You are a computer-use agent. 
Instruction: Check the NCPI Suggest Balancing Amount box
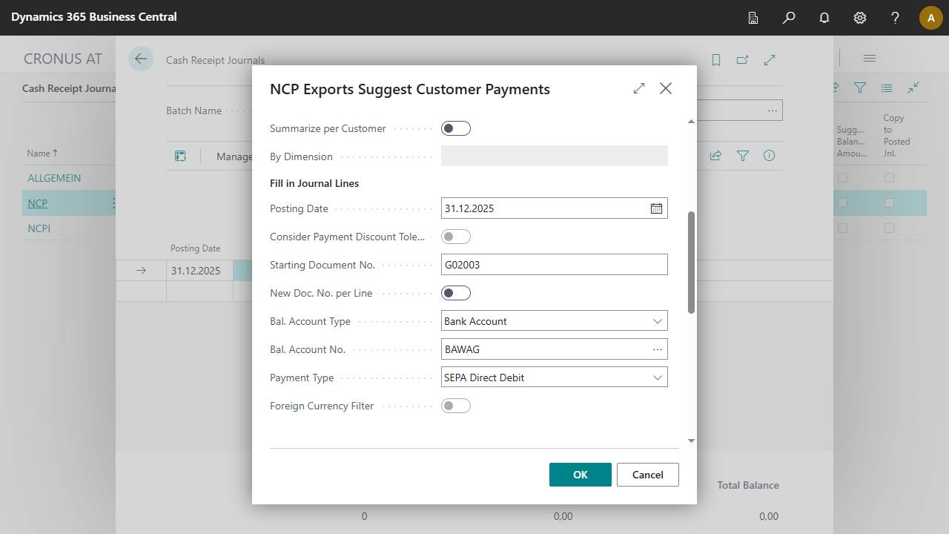[x=842, y=228]
